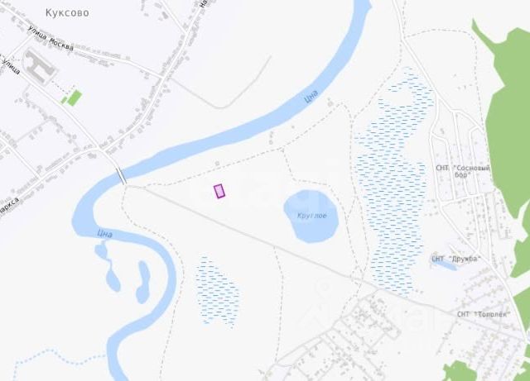The height and width of the screenshot is (381, 530).
Task: Select the Куксово village label
Action: coord(67,13)
